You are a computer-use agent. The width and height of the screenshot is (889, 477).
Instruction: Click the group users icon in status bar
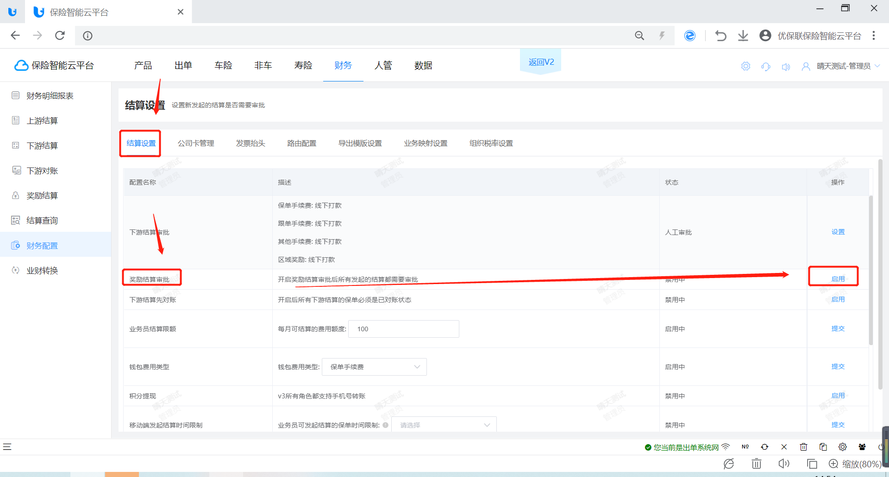click(862, 447)
